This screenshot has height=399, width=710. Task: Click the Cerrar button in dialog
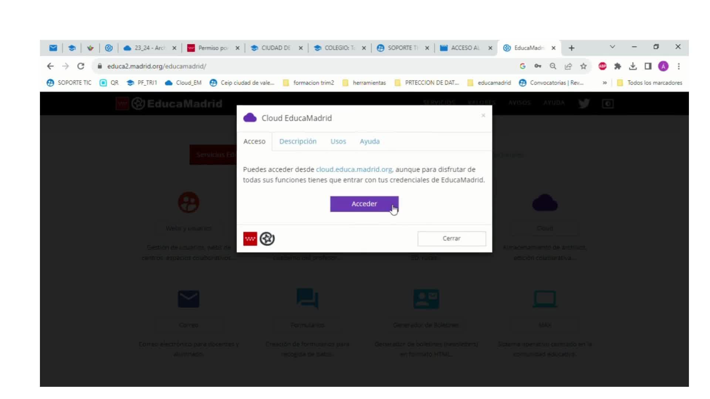coord(451,239)
